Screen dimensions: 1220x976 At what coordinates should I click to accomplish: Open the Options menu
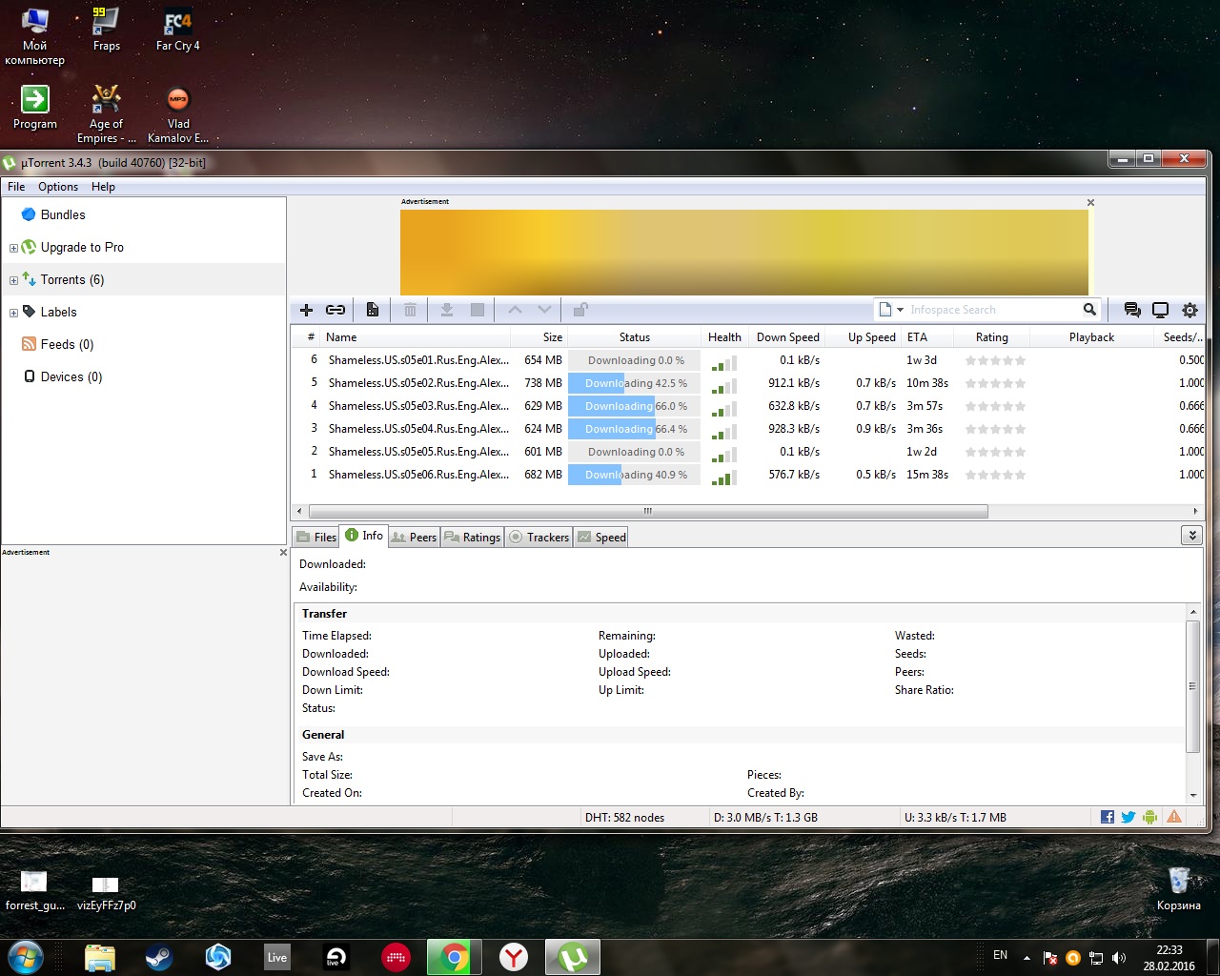(58, 187)
